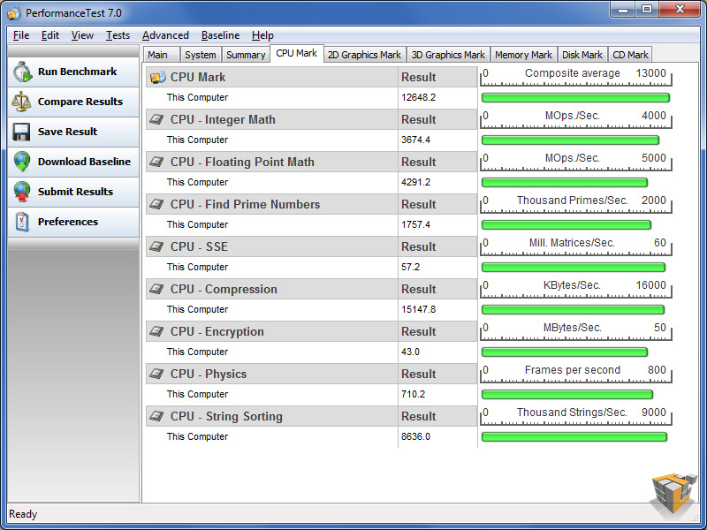Click the Encryption green result bar

tap(565, 352)
